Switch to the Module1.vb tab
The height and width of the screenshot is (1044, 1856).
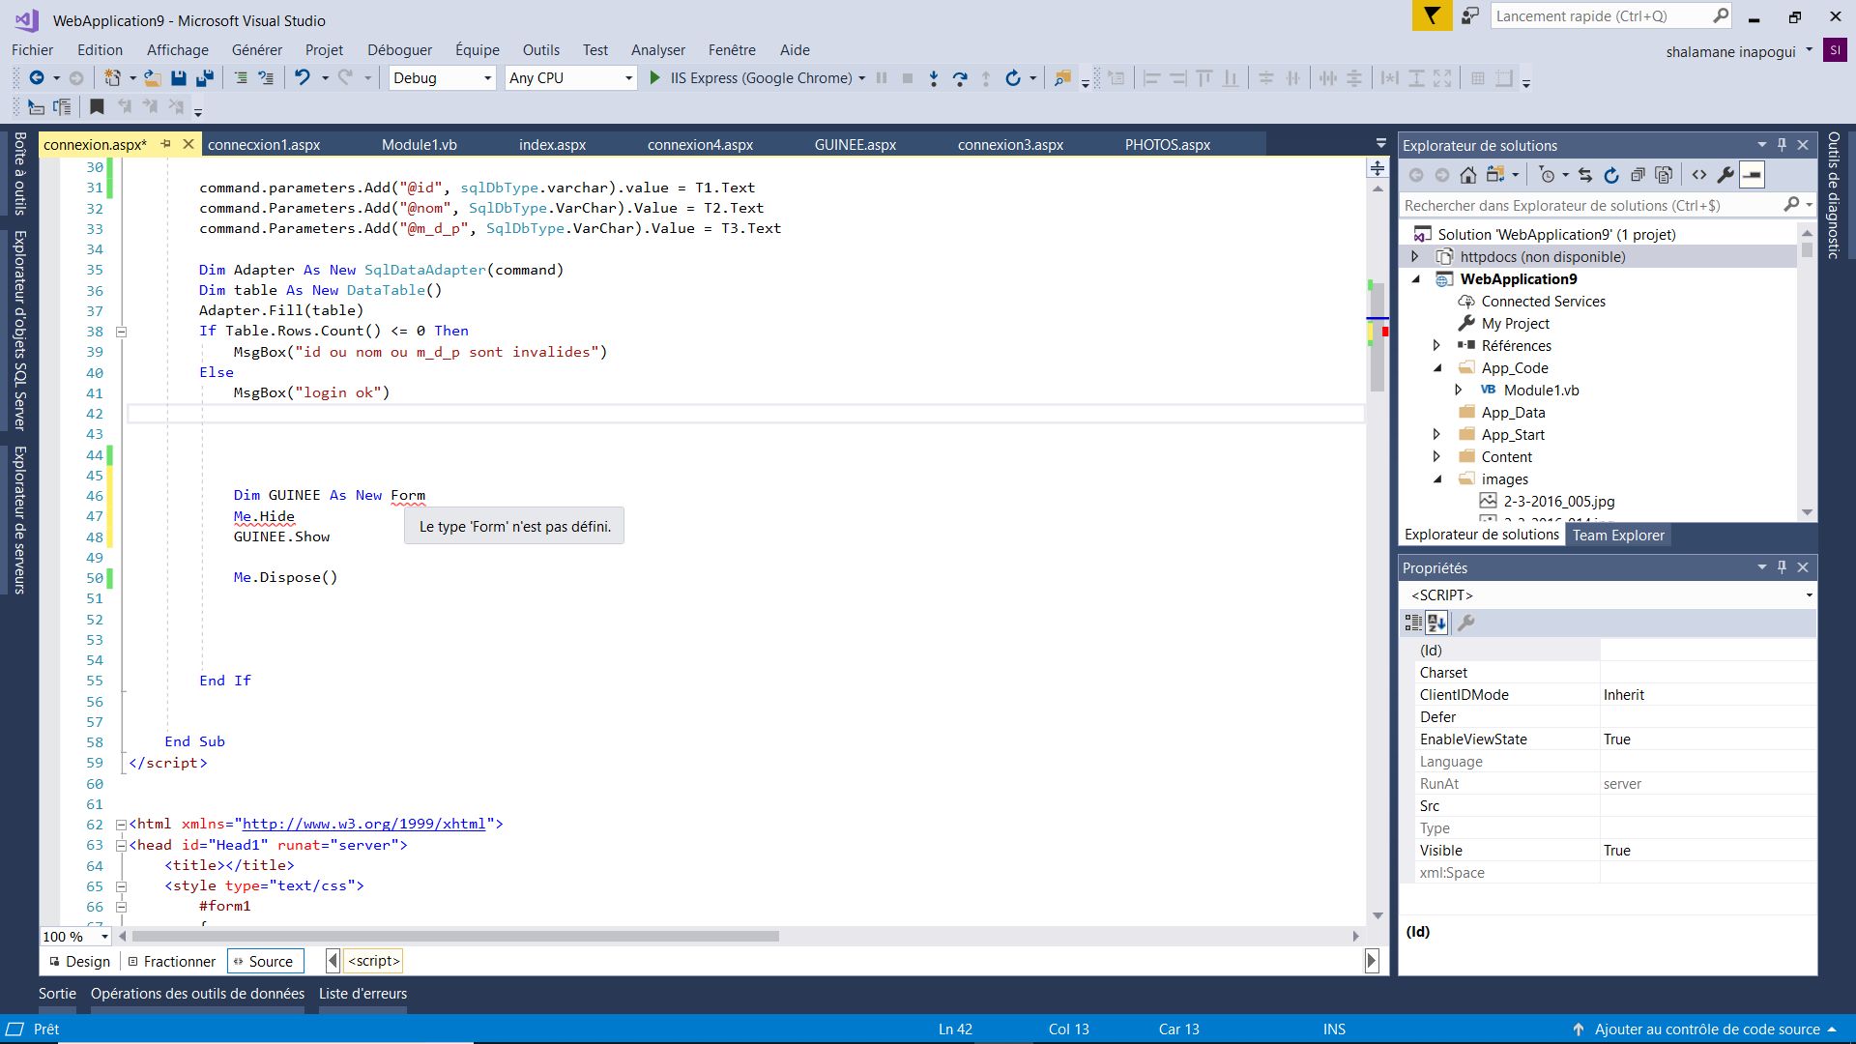(x=419, y=145)
